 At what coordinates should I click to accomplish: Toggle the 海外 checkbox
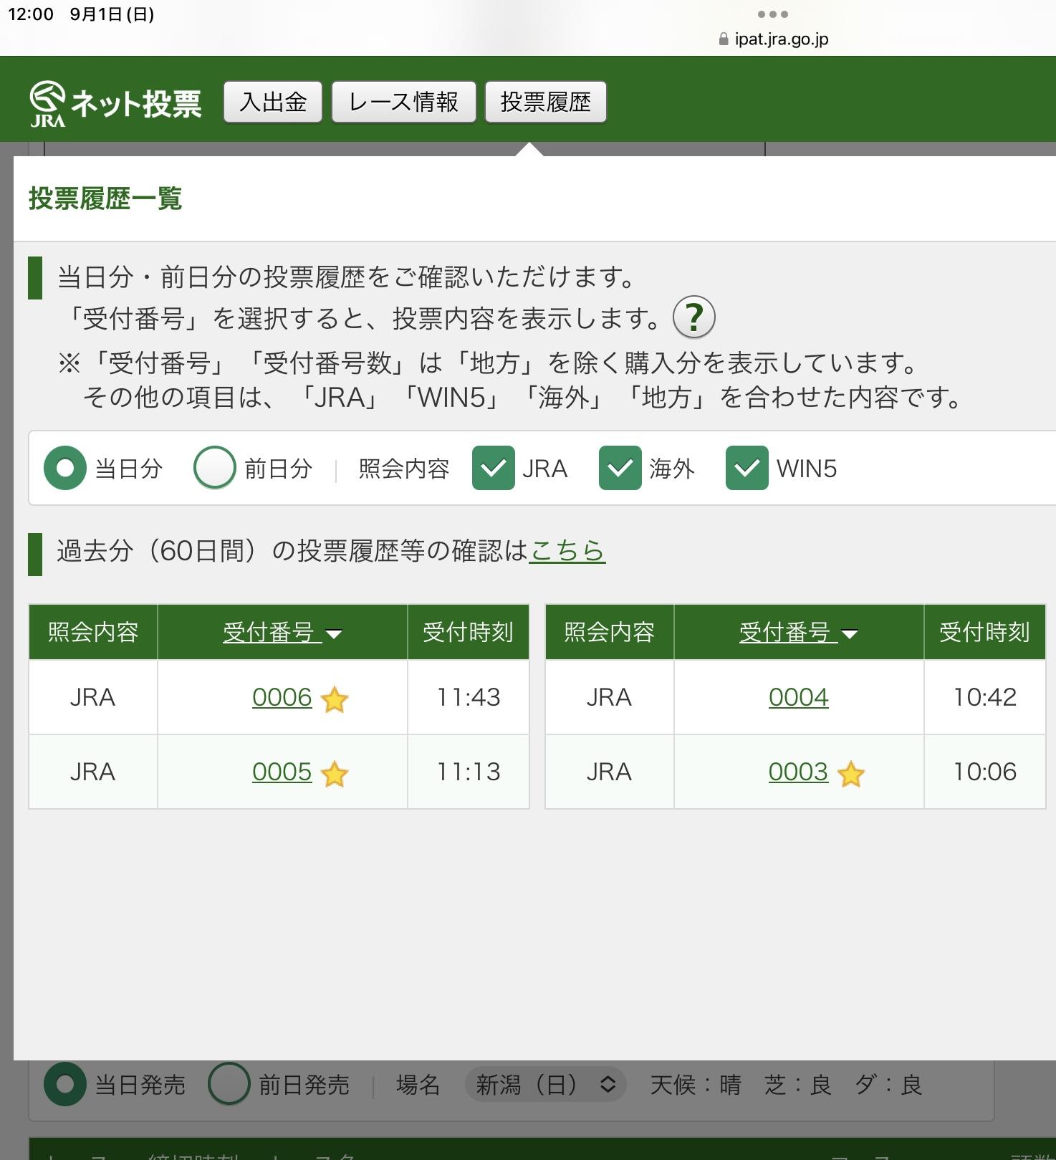coord(620,468)
